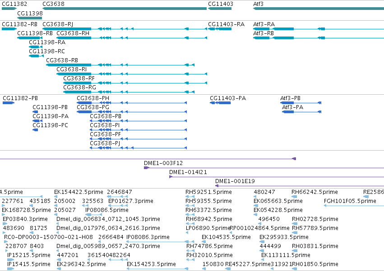Click Dmel_dig_017976_0634_2616.3prime label
This screenshot has height=271, width=384.
108,229
